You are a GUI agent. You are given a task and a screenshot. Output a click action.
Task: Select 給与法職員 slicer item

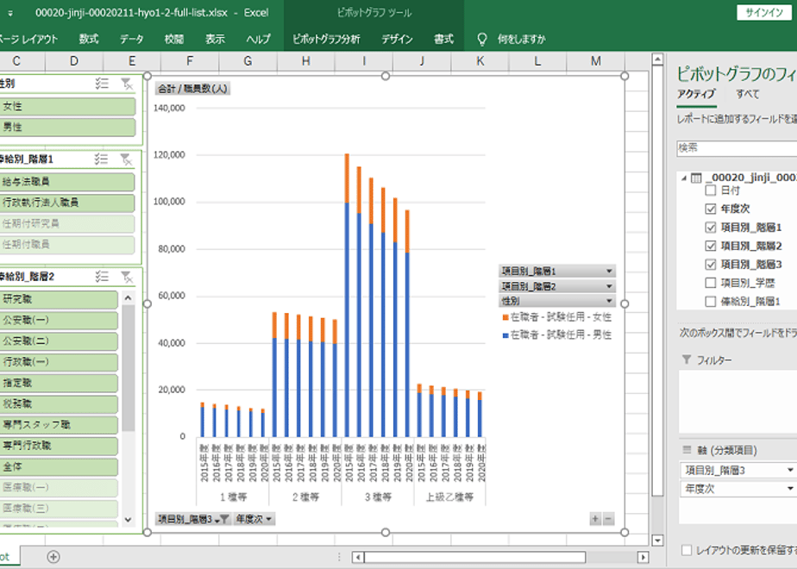pyautogui.click(x=67, y=182)
